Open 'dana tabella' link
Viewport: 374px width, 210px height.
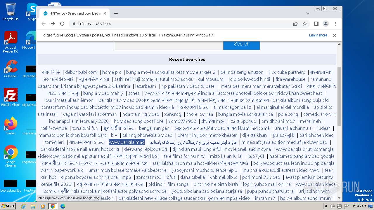coord(193,177)
